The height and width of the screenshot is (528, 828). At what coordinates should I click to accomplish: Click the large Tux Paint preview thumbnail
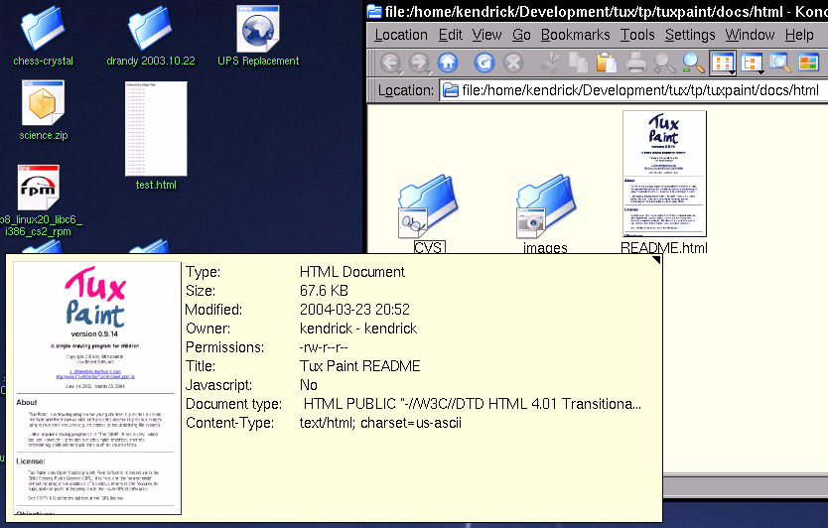point(97,388)
